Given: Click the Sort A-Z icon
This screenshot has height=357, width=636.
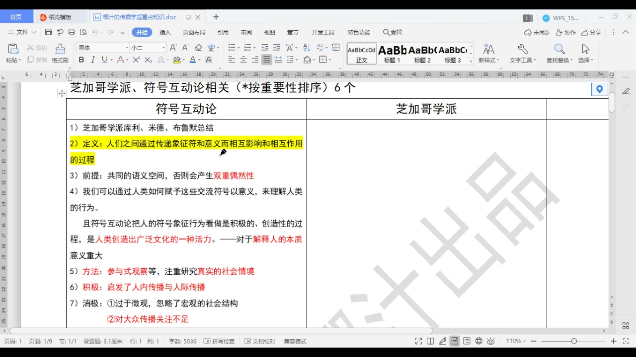Looking at the screenshot, I should pyautogui.click(x=307, y=48).
